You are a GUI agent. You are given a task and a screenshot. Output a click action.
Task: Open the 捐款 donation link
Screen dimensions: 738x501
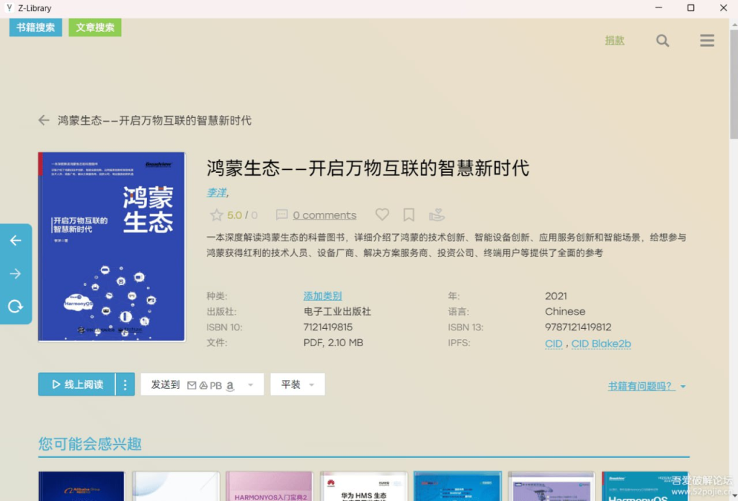point(615,40)
